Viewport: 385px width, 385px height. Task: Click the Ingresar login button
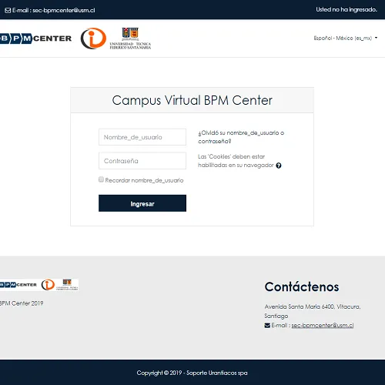(142, 203)
